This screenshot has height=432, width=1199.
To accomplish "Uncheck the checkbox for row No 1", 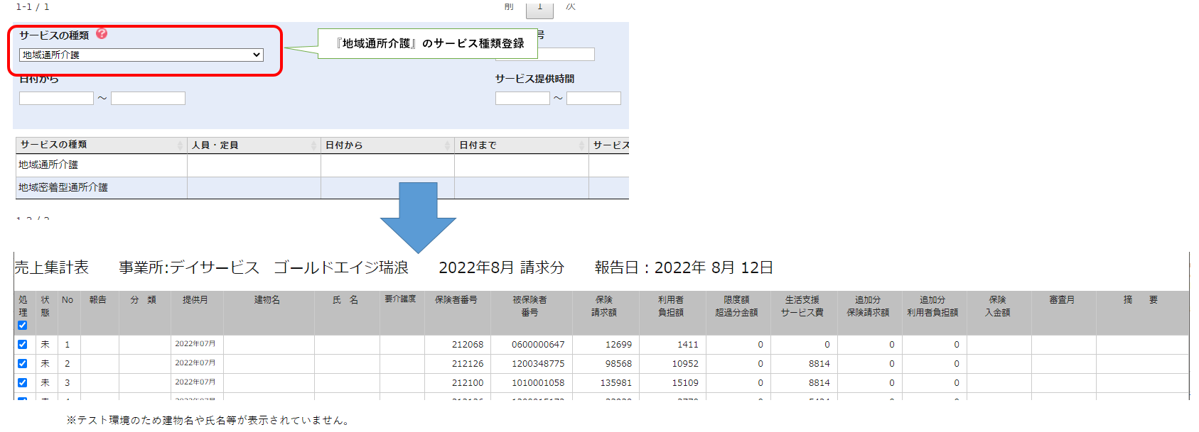I will (x=23, y=345).
